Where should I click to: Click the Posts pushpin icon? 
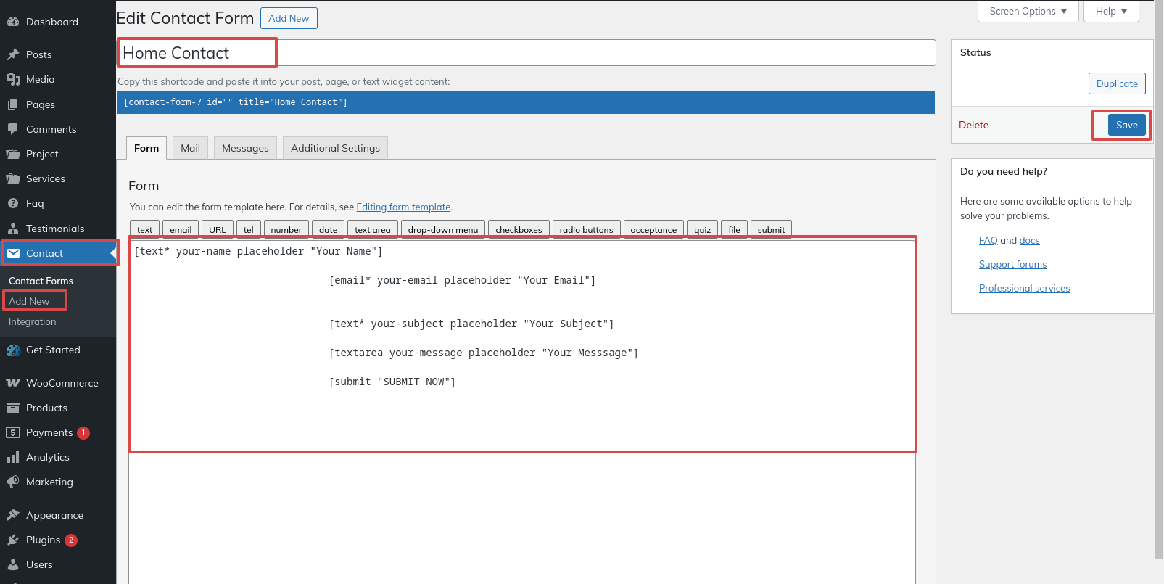[13, 54]
